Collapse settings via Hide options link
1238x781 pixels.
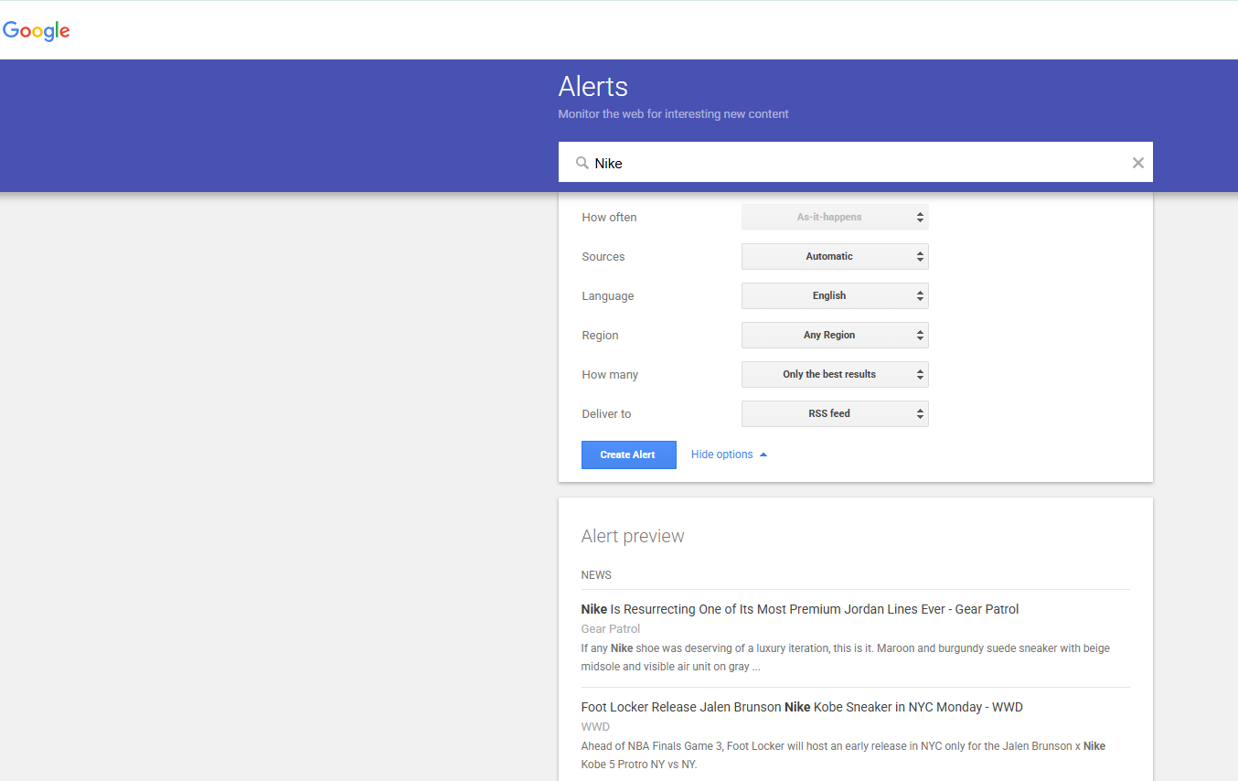click(729, 455)
